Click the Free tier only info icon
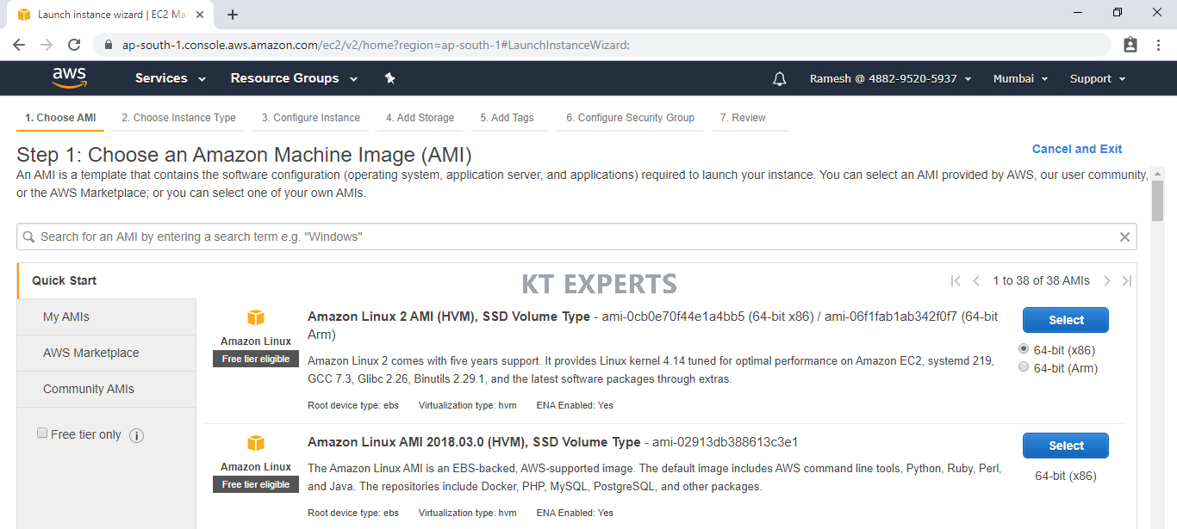Screen dimensions: 1177x529 coord(136,435)
